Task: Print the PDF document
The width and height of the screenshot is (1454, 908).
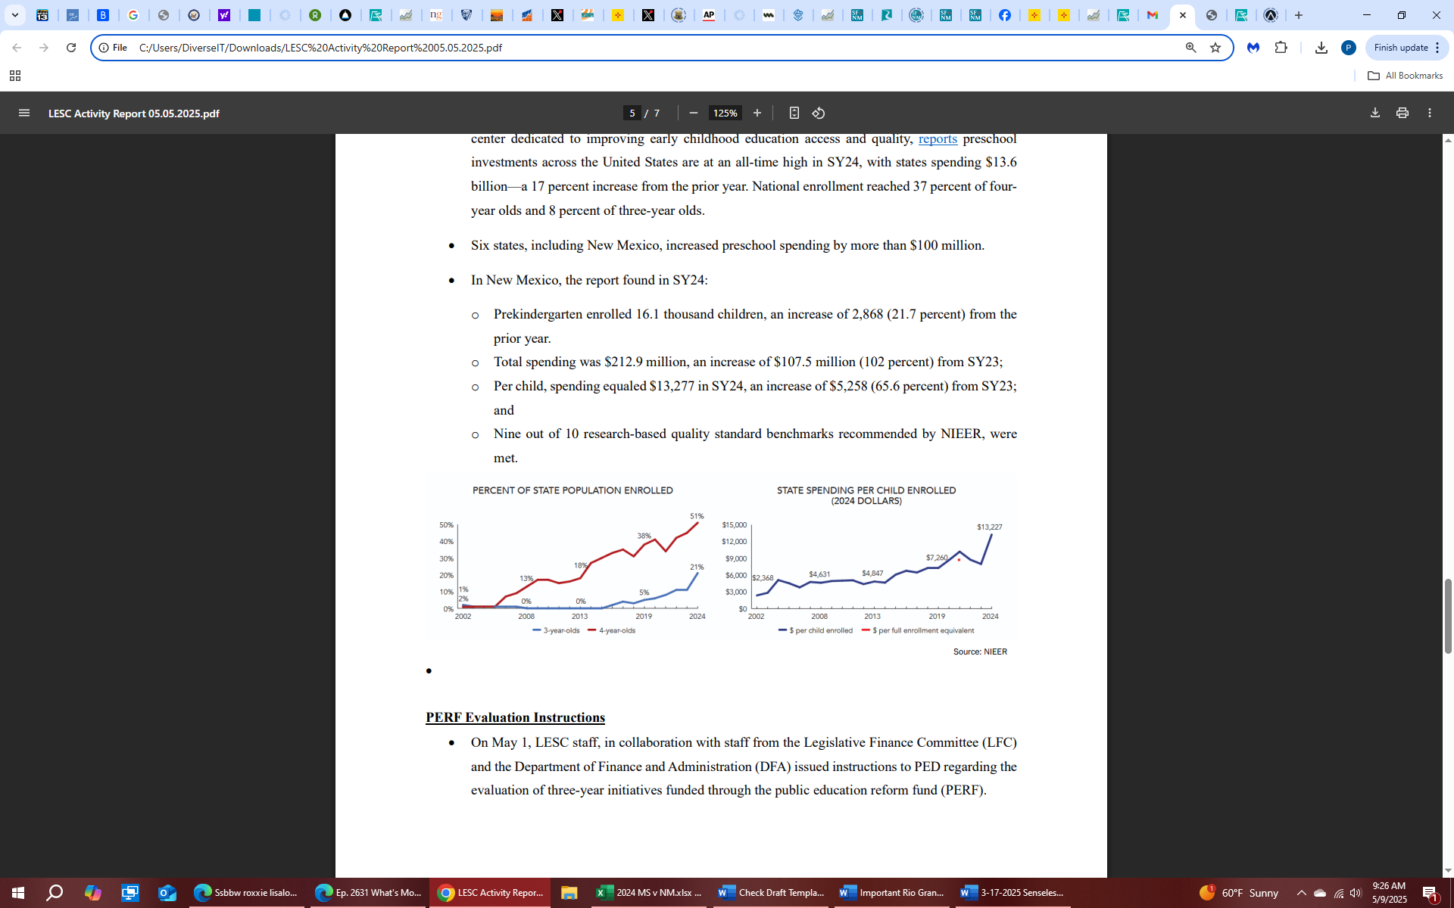Action: click(1403, 113)
